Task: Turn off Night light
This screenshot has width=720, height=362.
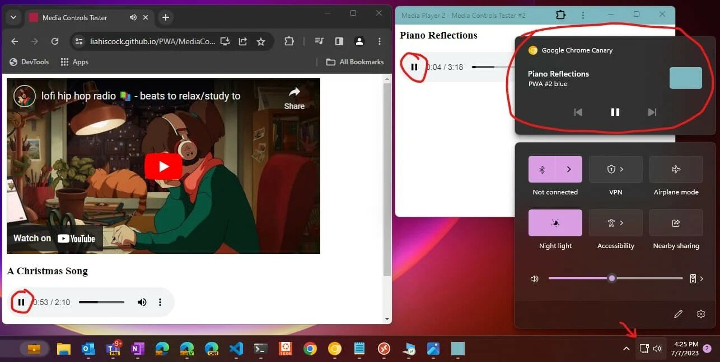Action: 555,223
